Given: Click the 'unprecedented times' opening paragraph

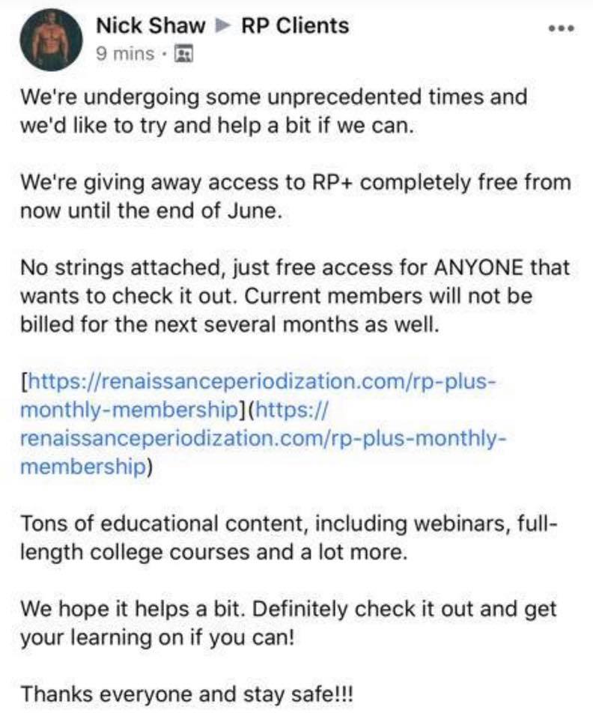Looking at the screenshot, I should coord(273,97).
